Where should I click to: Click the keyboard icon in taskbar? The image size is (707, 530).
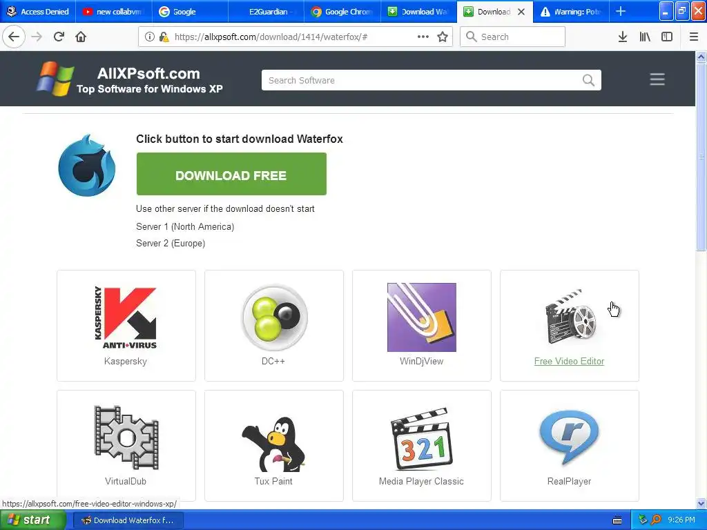pos(617,520)
